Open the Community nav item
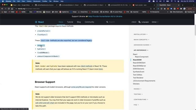 point(89,22)
